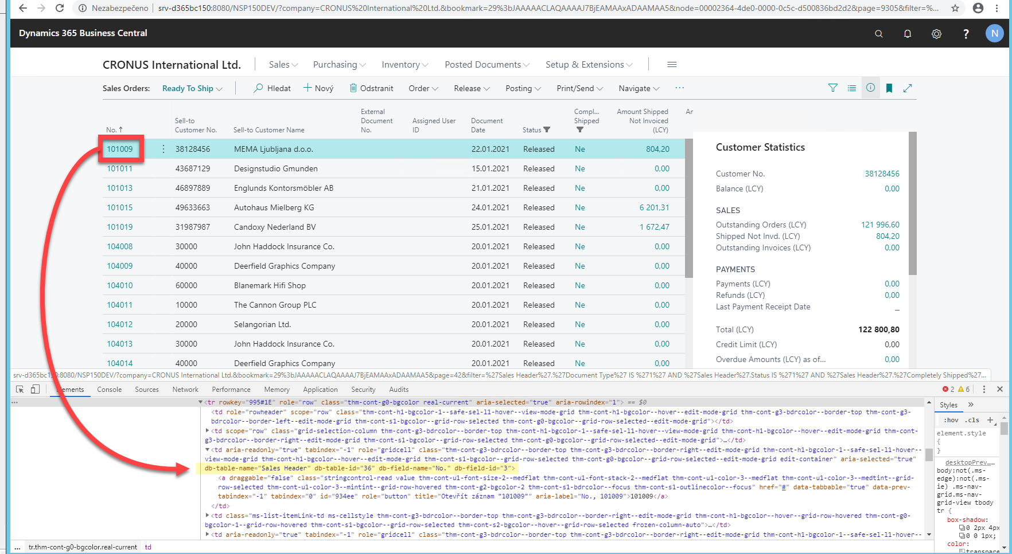Click the help question mark icon
This screenshot has height=554, width=1012.
(966, 33)
